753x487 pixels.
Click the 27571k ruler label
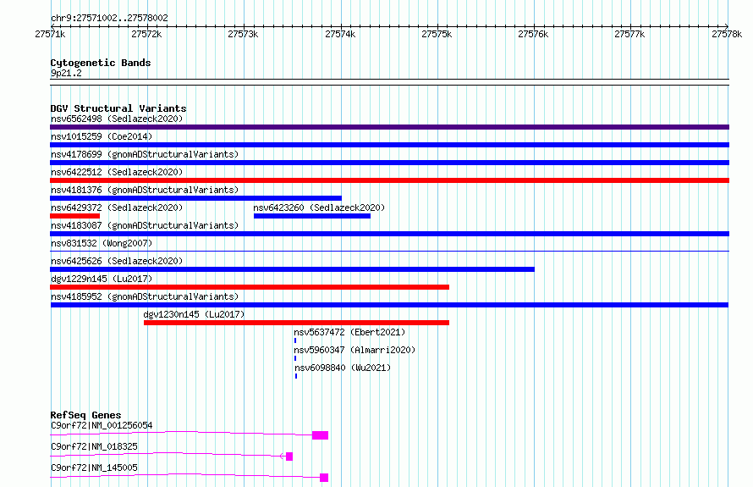tap(50, 34)
